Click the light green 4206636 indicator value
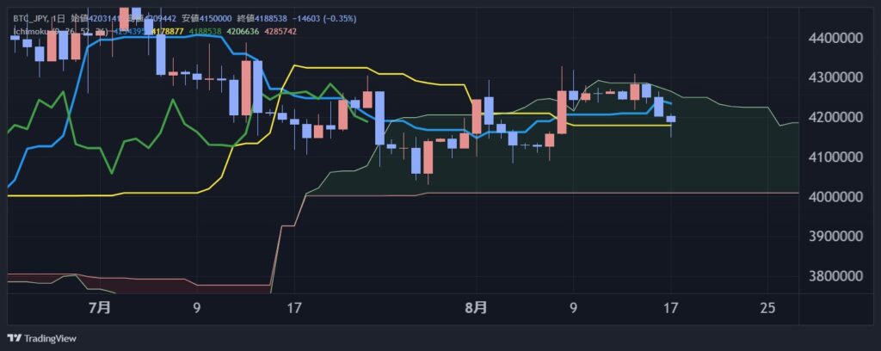This screenshot has width=881, height=351. [x=240, y=31]
